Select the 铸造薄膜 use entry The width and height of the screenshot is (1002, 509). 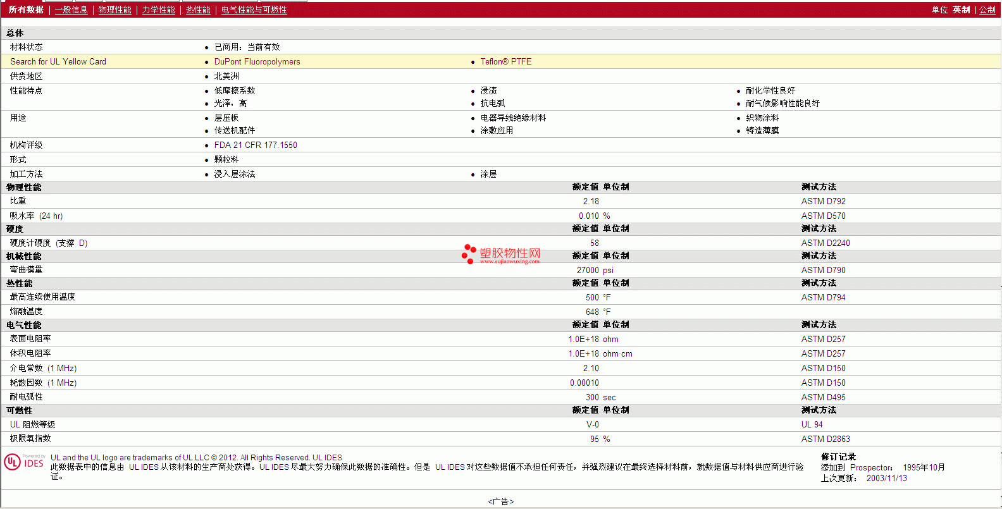coord(762,131)
